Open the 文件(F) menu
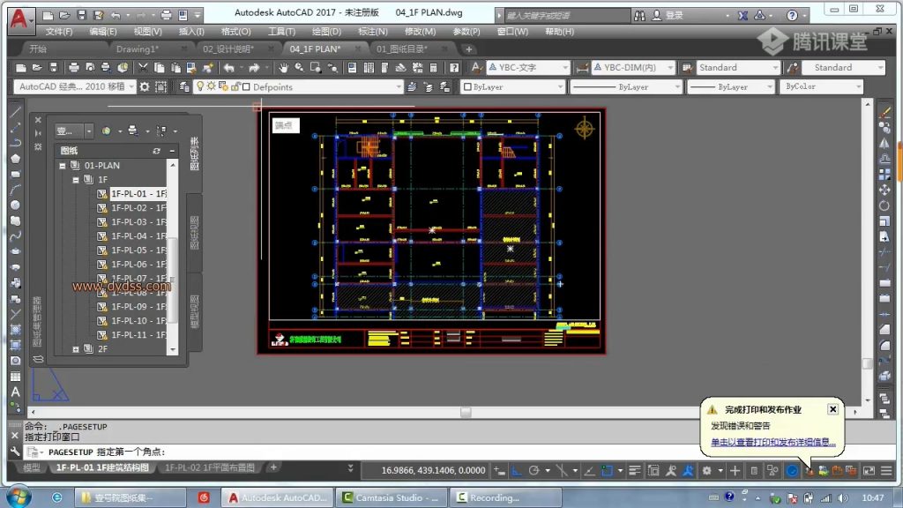Image resolution: width=903 pixels, height=508 pixels. (59, 32)
